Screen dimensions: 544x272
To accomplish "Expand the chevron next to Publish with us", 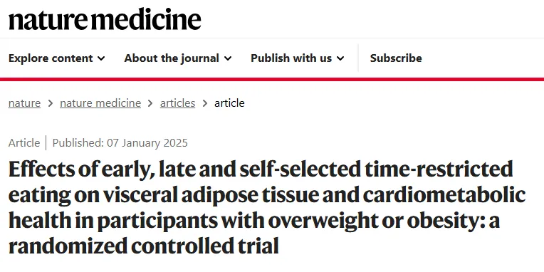I will (340, 58).
